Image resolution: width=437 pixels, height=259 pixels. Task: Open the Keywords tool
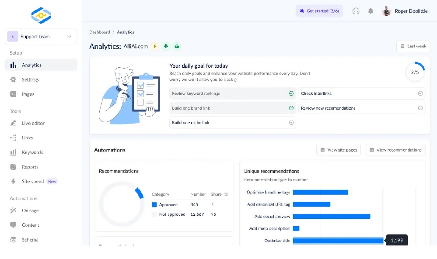[32, 152]
